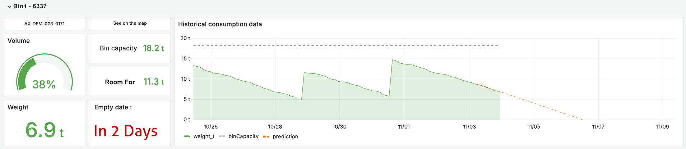This screenshot has height=149, width=686.
Task: Click the See on the map link
Action: pos(130,23)
